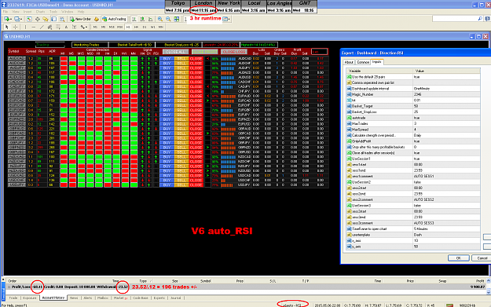This screenshot has height=307, width=491.
Task: Open the Charts menu
Action: click(40, 12)
